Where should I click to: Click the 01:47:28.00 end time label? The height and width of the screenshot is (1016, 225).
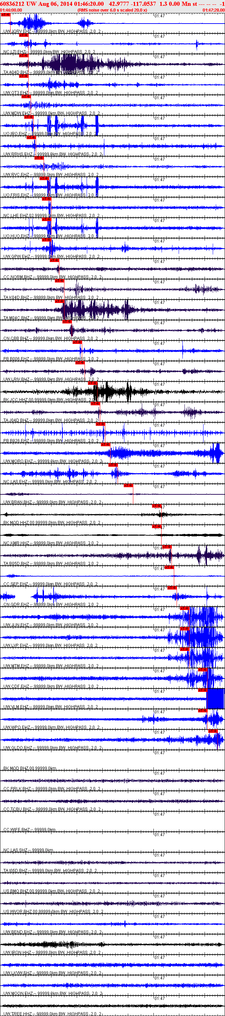[x=213, y=10]
